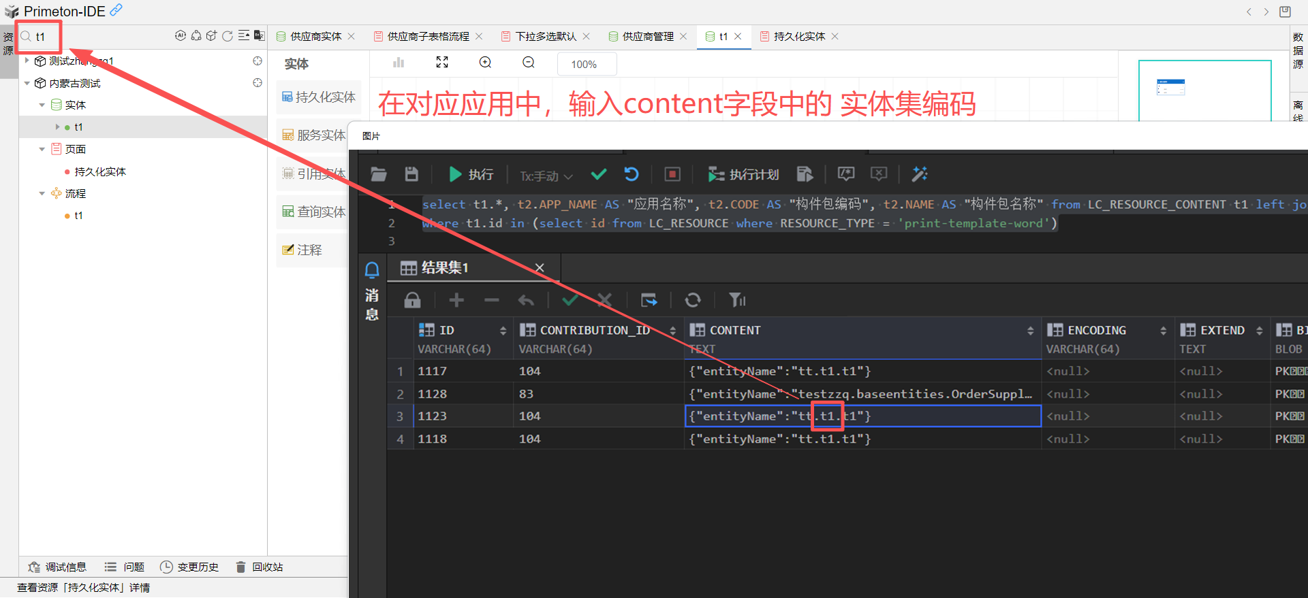Screen dimensions: 1308x598
Task: Close the 供应商实体 tab
Action: [x=352, y=36]
